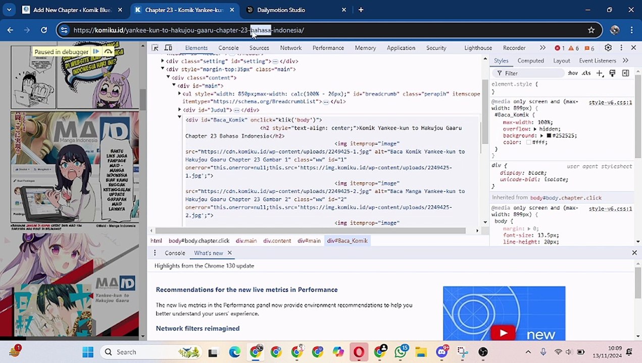Click the #252525 background color swatch

(x=549, y=136)
